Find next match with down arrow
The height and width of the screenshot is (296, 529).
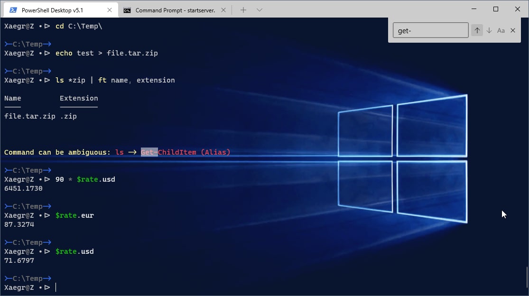click(489, 30)
